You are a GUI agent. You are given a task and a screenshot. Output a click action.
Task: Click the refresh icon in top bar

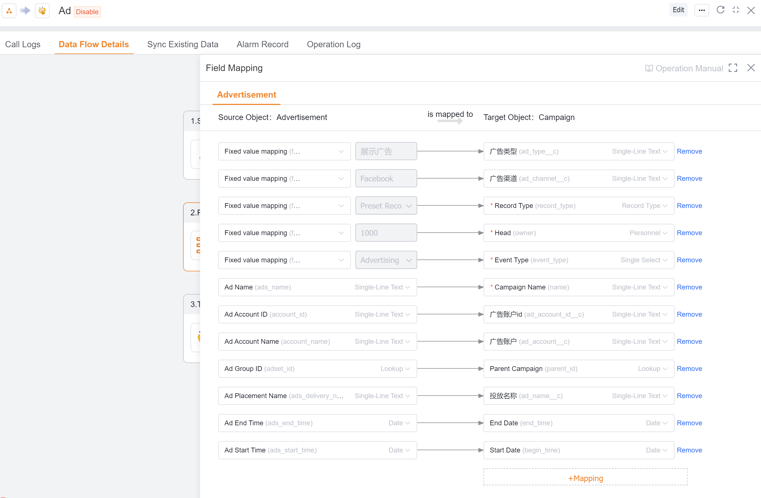point(720,10)
